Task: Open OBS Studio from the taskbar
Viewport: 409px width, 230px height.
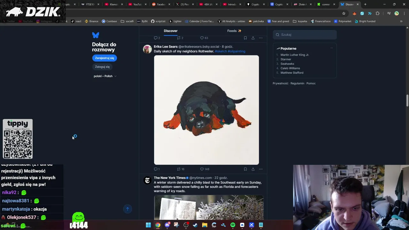Action: pyautogui.click(x=186, y=225)
